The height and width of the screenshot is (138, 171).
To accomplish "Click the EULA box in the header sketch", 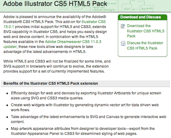I will point(127,8).
